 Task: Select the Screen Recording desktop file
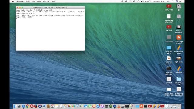tap(179, 29)
